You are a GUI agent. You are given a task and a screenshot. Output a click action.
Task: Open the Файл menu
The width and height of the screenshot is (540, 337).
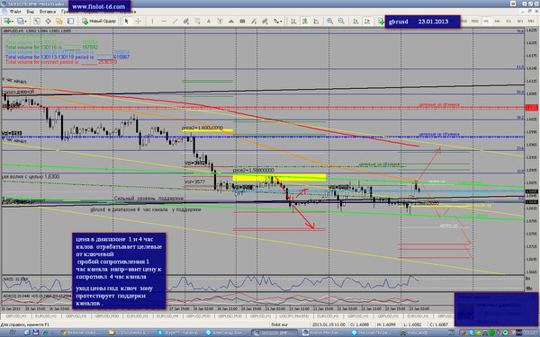coord(14,12)
